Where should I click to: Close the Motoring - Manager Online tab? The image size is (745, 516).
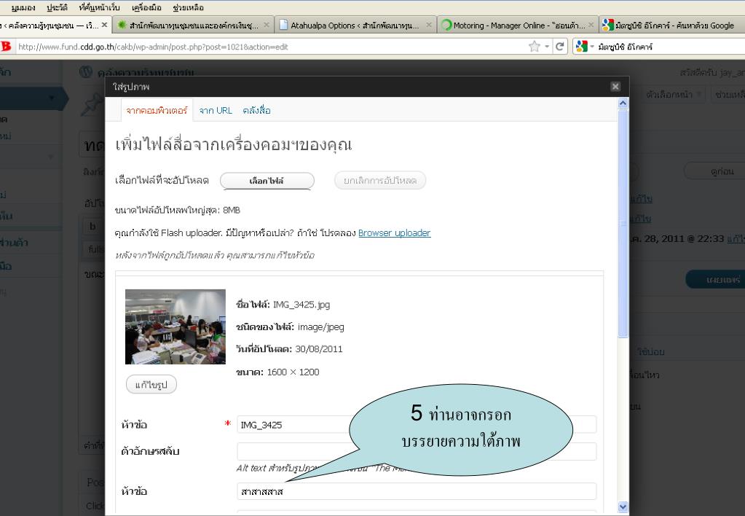tap(591, 25)
